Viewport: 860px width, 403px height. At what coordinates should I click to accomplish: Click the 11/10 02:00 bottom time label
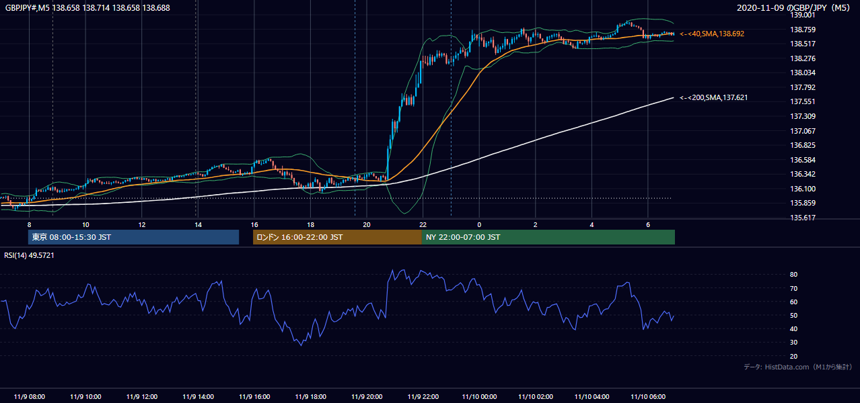(x=535, y=397)
